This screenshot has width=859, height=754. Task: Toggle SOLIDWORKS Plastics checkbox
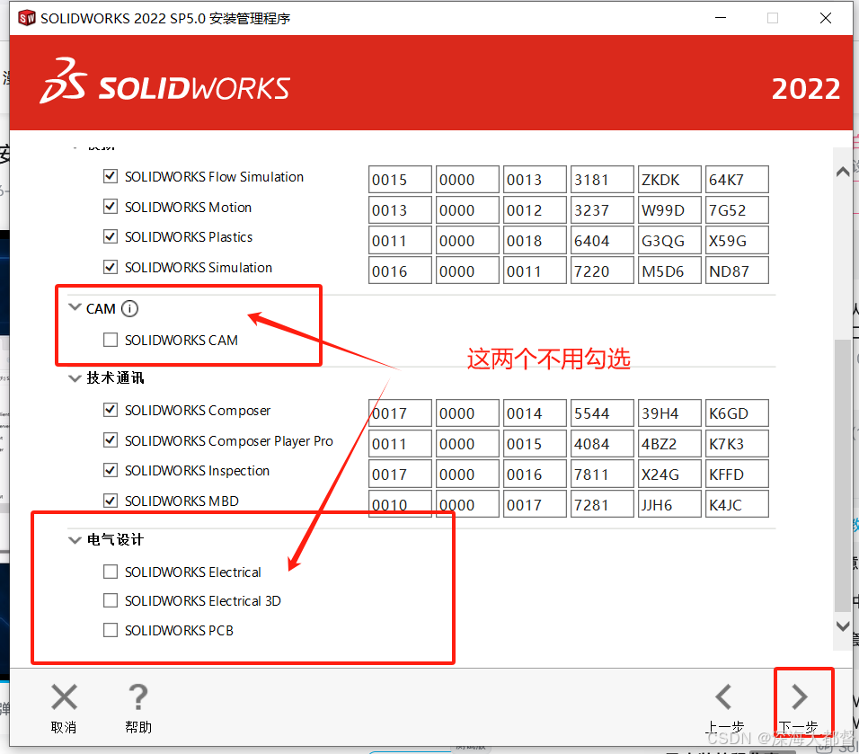pyautogui.click(x=111, y=236)
